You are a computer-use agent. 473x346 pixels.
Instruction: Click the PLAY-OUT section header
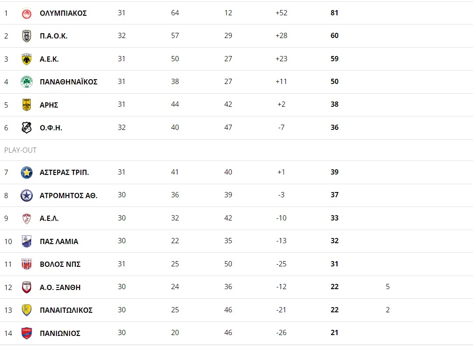[x=20, y=150]
